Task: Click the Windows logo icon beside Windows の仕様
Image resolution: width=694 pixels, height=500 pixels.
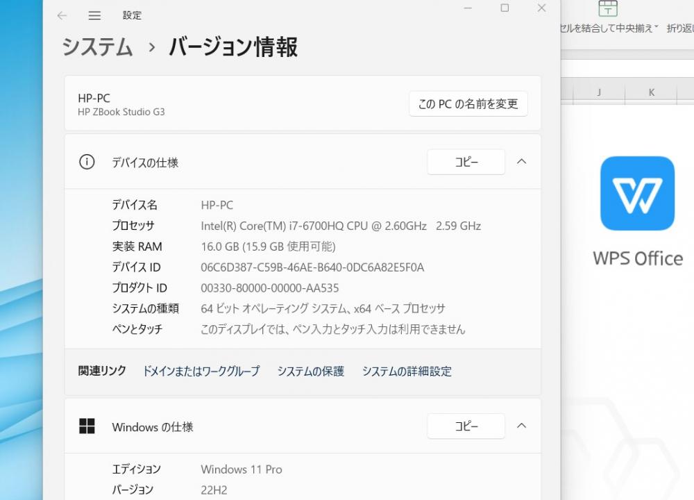Action: point(87,426)
